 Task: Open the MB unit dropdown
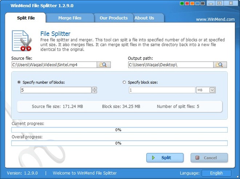point(212,90)
